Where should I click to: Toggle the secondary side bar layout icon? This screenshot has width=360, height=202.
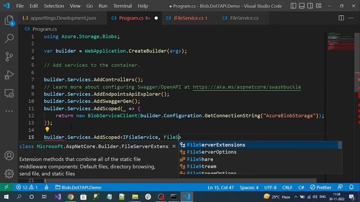tap(310, 6)
